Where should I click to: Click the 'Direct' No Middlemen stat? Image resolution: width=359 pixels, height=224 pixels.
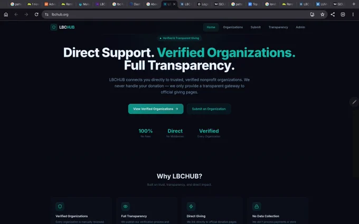pos(175,133)
